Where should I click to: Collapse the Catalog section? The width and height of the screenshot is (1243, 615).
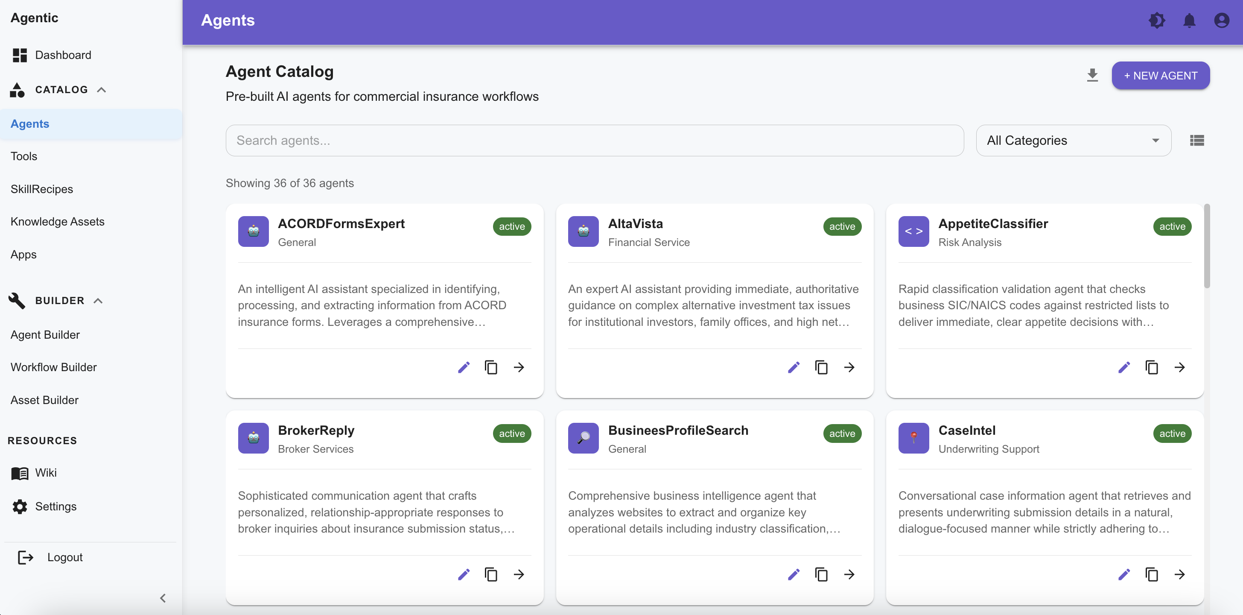[101, 90]
